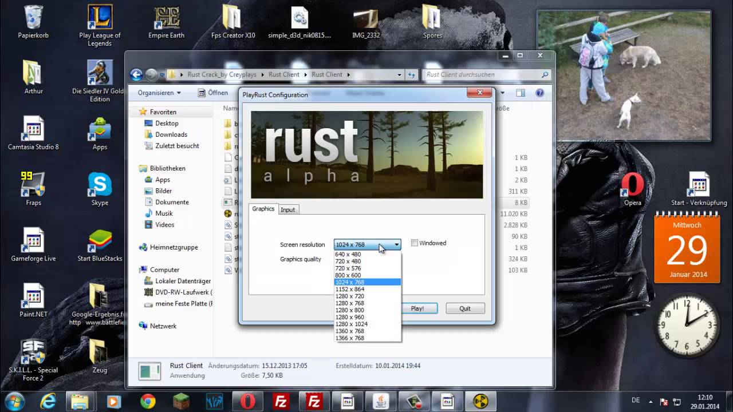Select 1280 x 1024 resolution option
Image resolution: width=733 pixels, height=412 pixels.
367,324
